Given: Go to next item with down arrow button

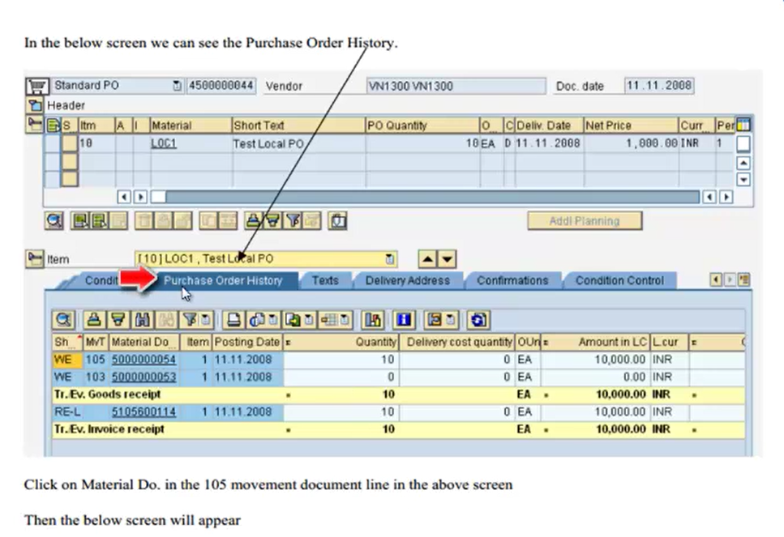Looking at the screenshot, I should 448,258.
